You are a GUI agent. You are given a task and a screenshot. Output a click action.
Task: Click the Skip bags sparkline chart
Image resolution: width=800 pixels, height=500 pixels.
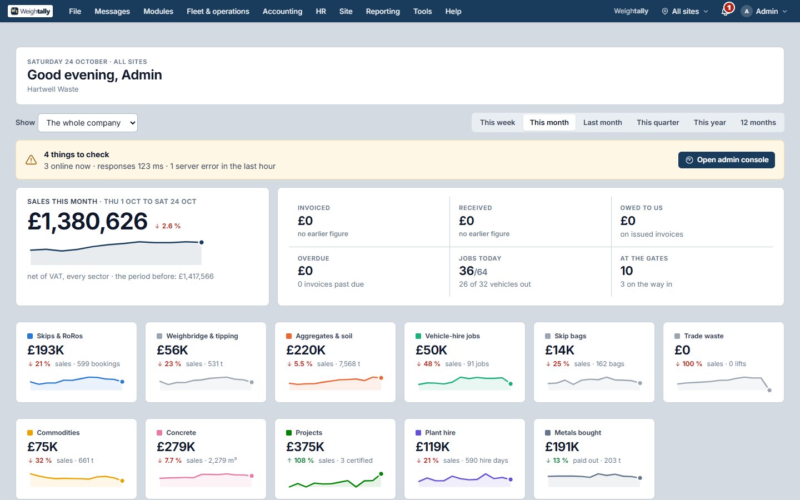(x=594, y=383)
